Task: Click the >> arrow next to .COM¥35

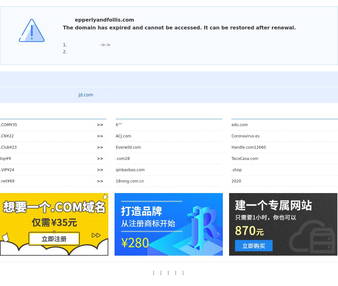Action: pyautogui.click(x=100, y=125)
